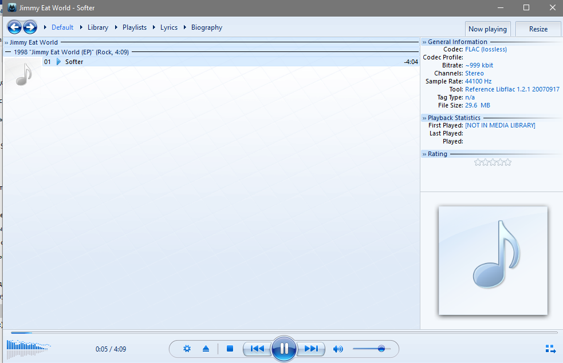563x363 pixels.
Task: Click the FLAC (lossless) codec value
Action: click(x=486, y=50)
